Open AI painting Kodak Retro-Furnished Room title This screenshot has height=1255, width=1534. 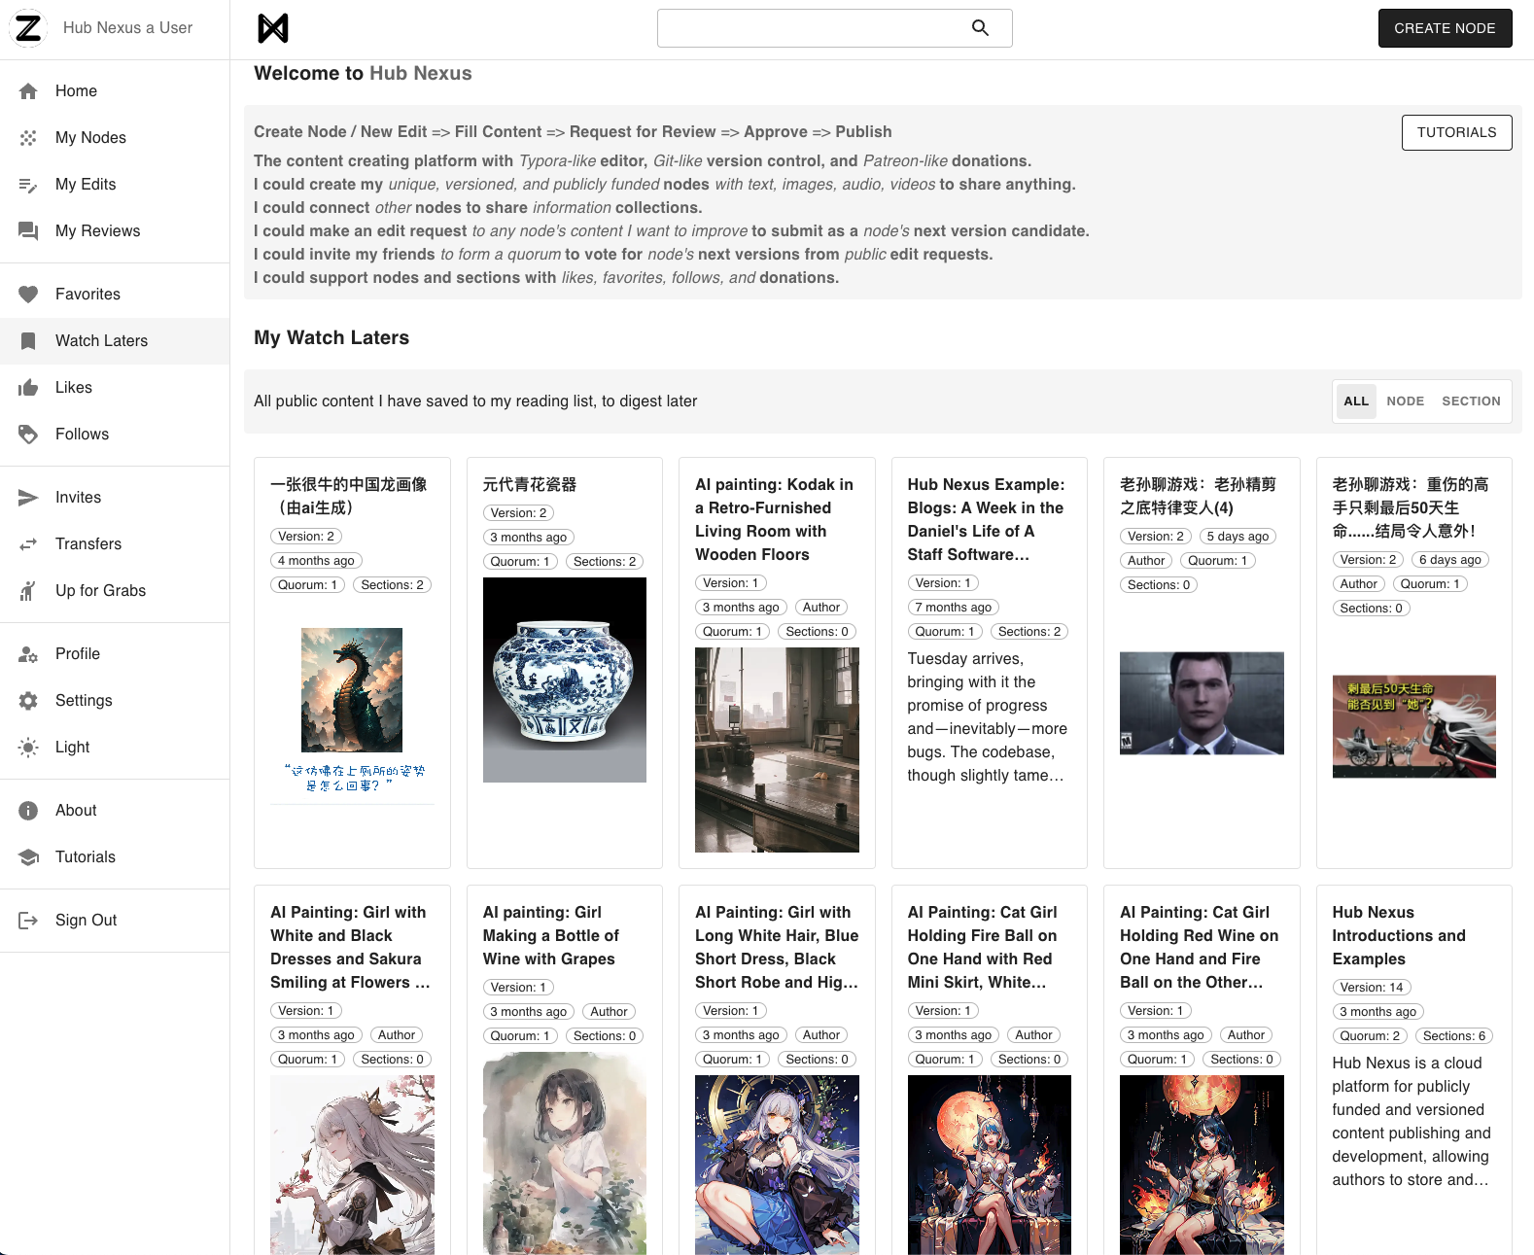[x=775, y=519]
